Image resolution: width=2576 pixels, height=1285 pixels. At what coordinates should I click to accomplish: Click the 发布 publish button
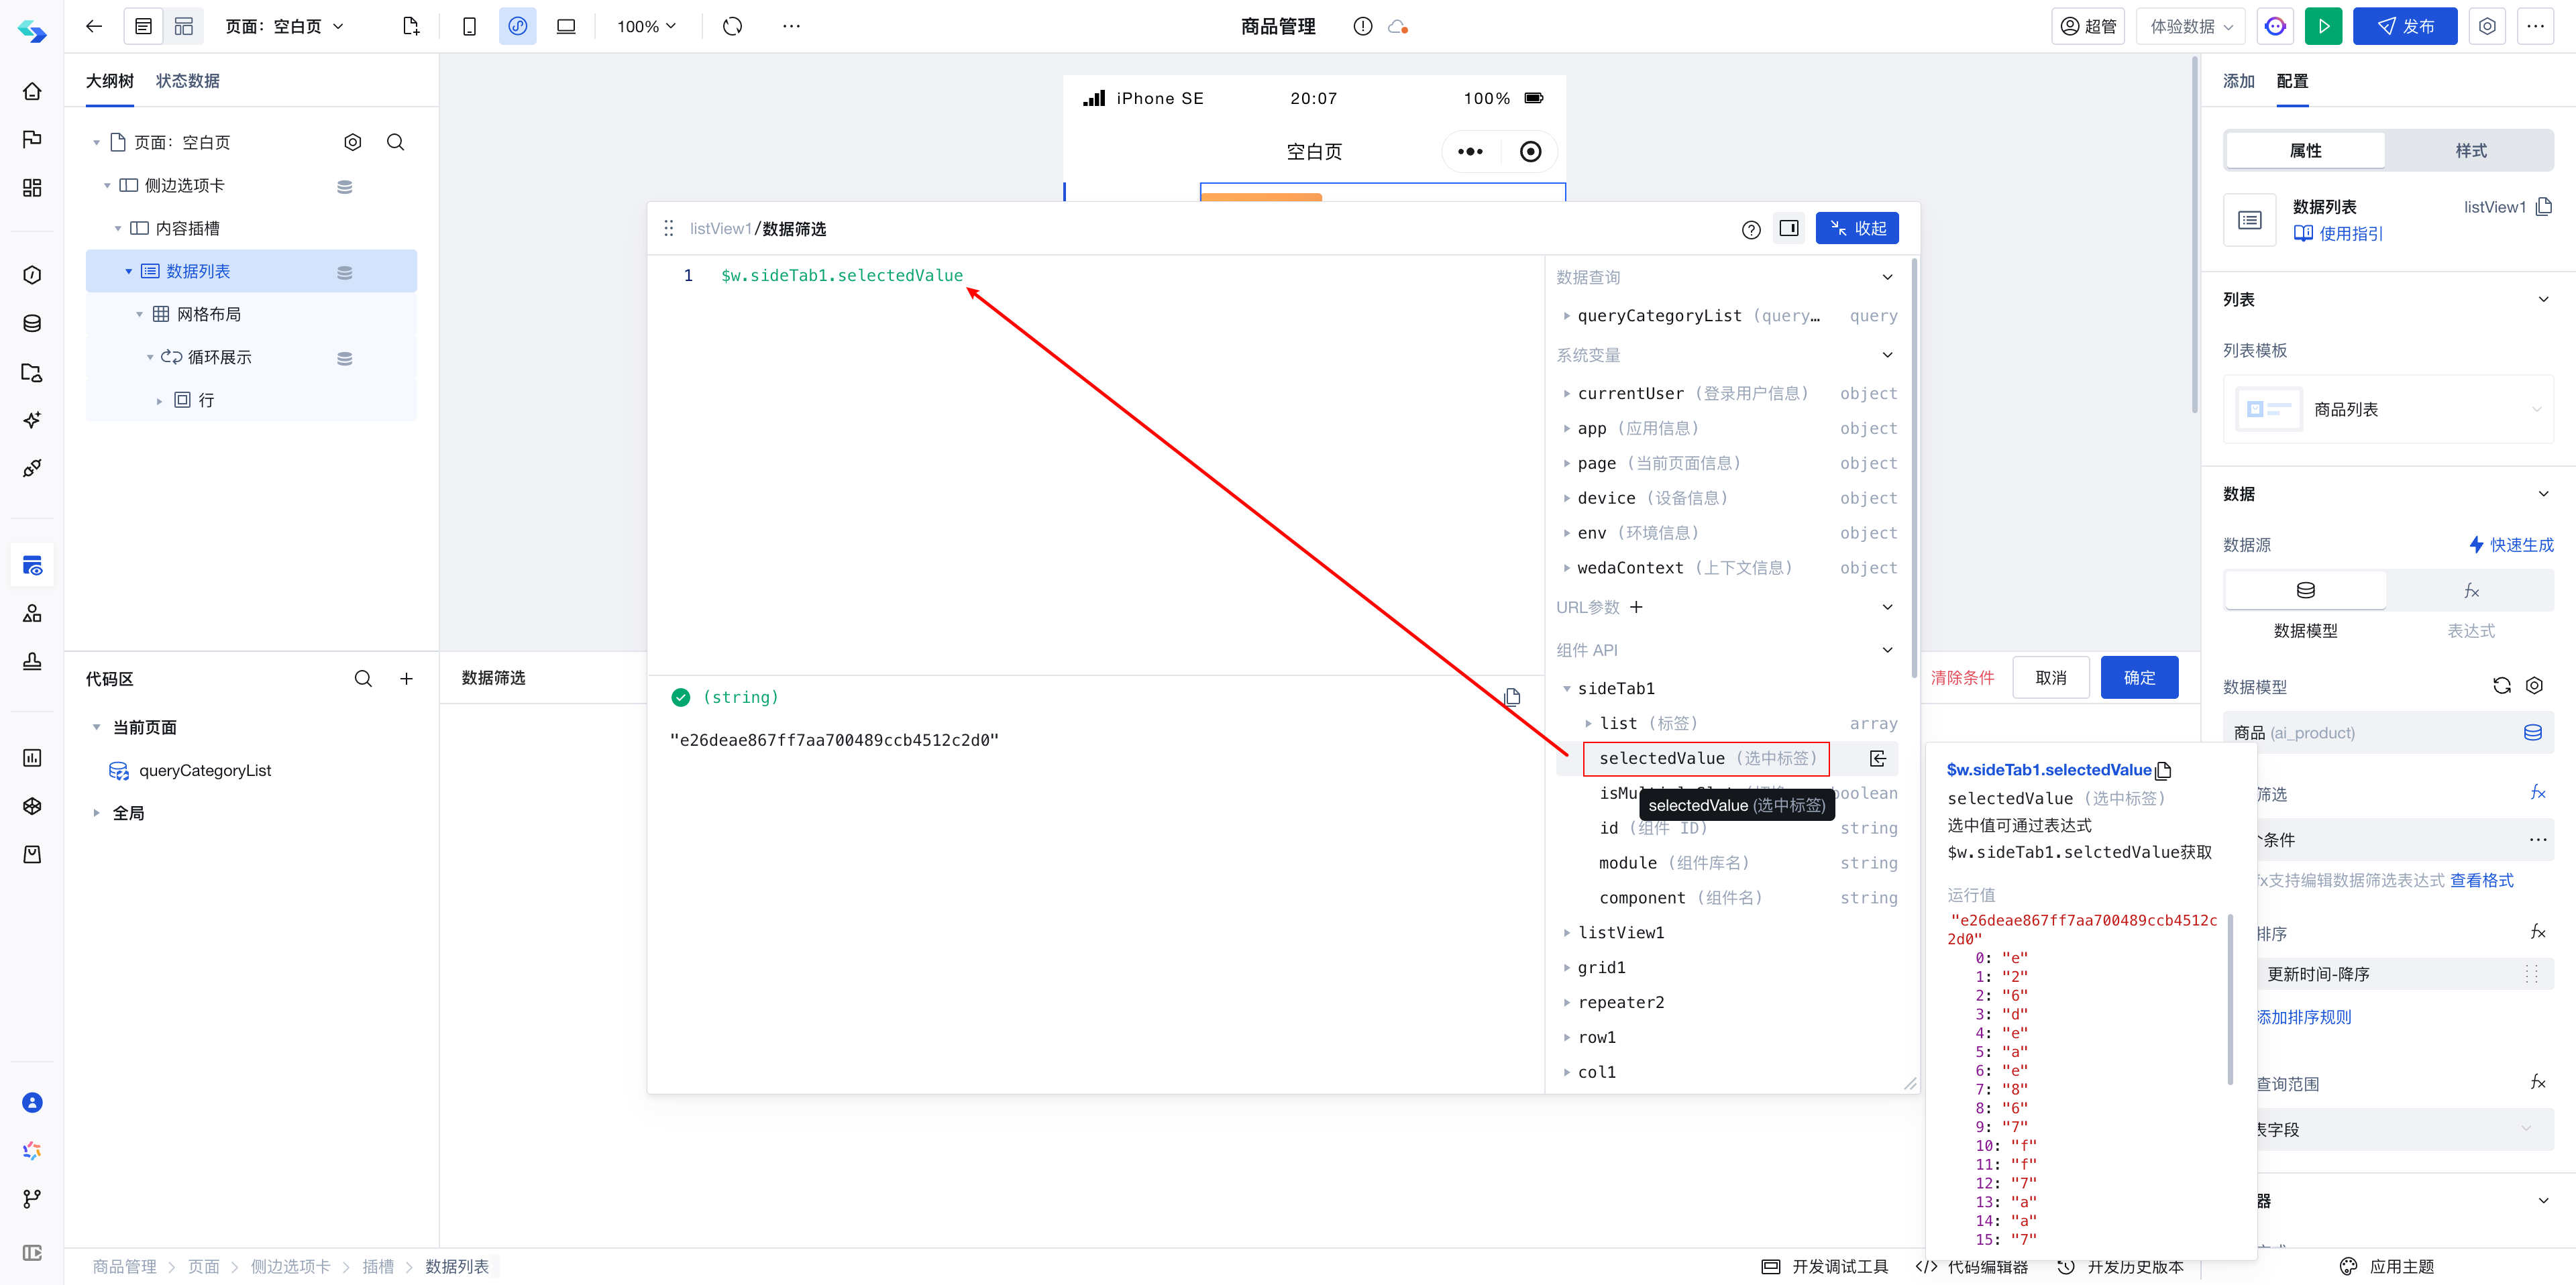coord(2404,27)
